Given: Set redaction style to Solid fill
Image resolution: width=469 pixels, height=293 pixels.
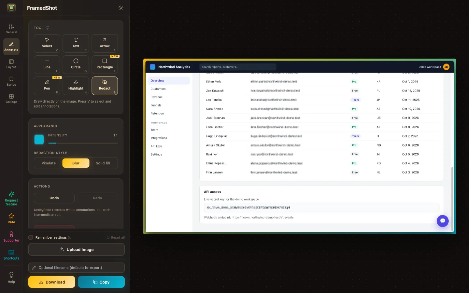Looking at the screenshot, I should 103,163.
